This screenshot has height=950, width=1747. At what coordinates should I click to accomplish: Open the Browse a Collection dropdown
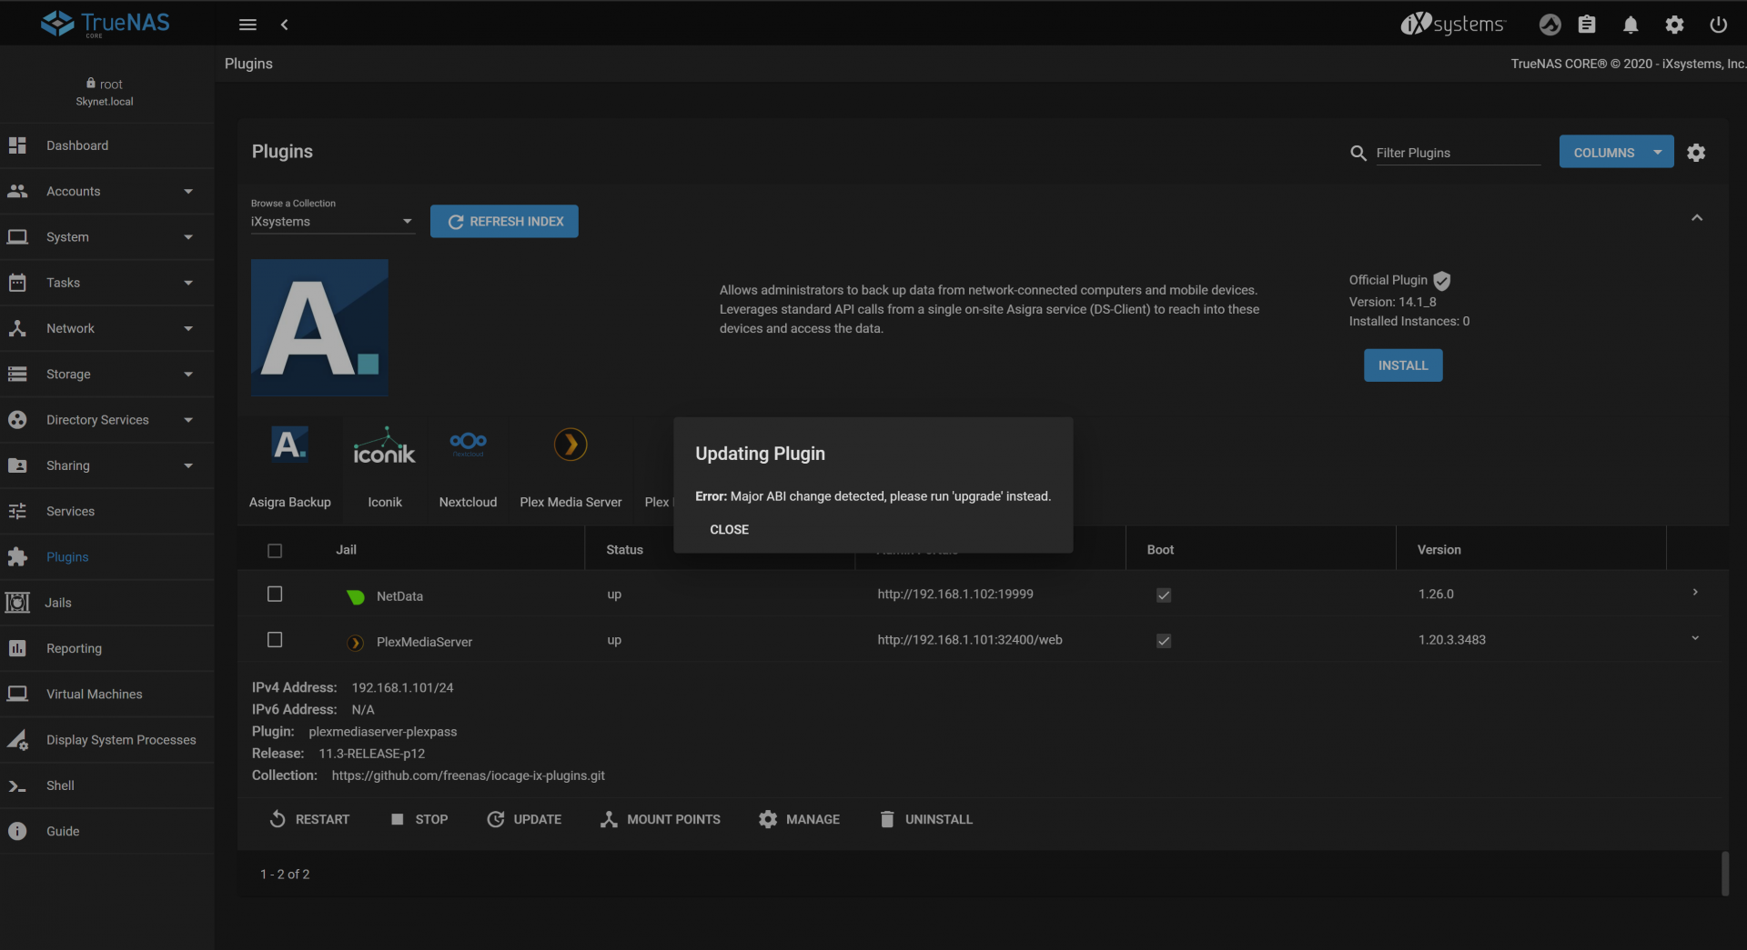coord(332,222)
